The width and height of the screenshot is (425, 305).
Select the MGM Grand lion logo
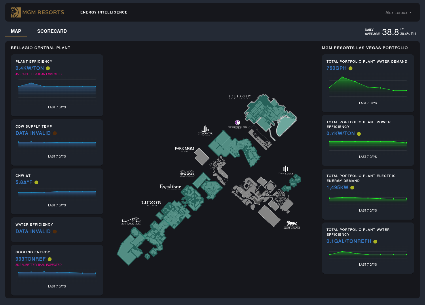click(x=292, y=225)
